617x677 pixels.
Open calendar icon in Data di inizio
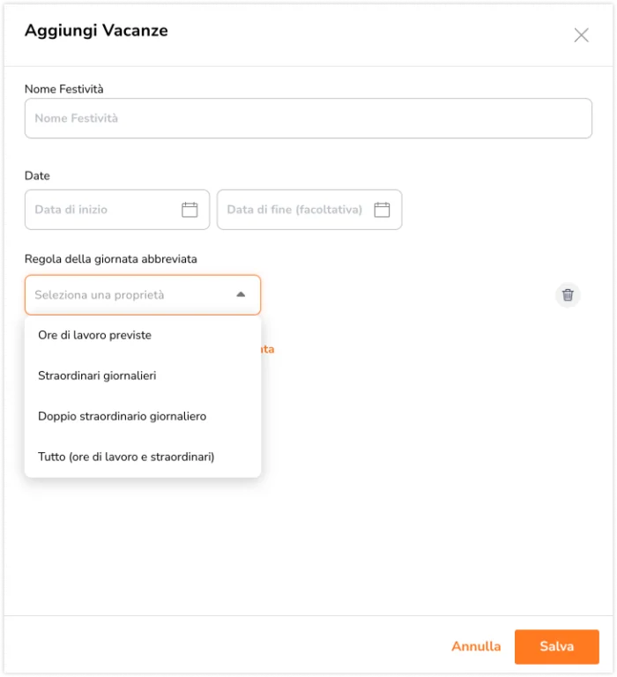click(190, 210)
